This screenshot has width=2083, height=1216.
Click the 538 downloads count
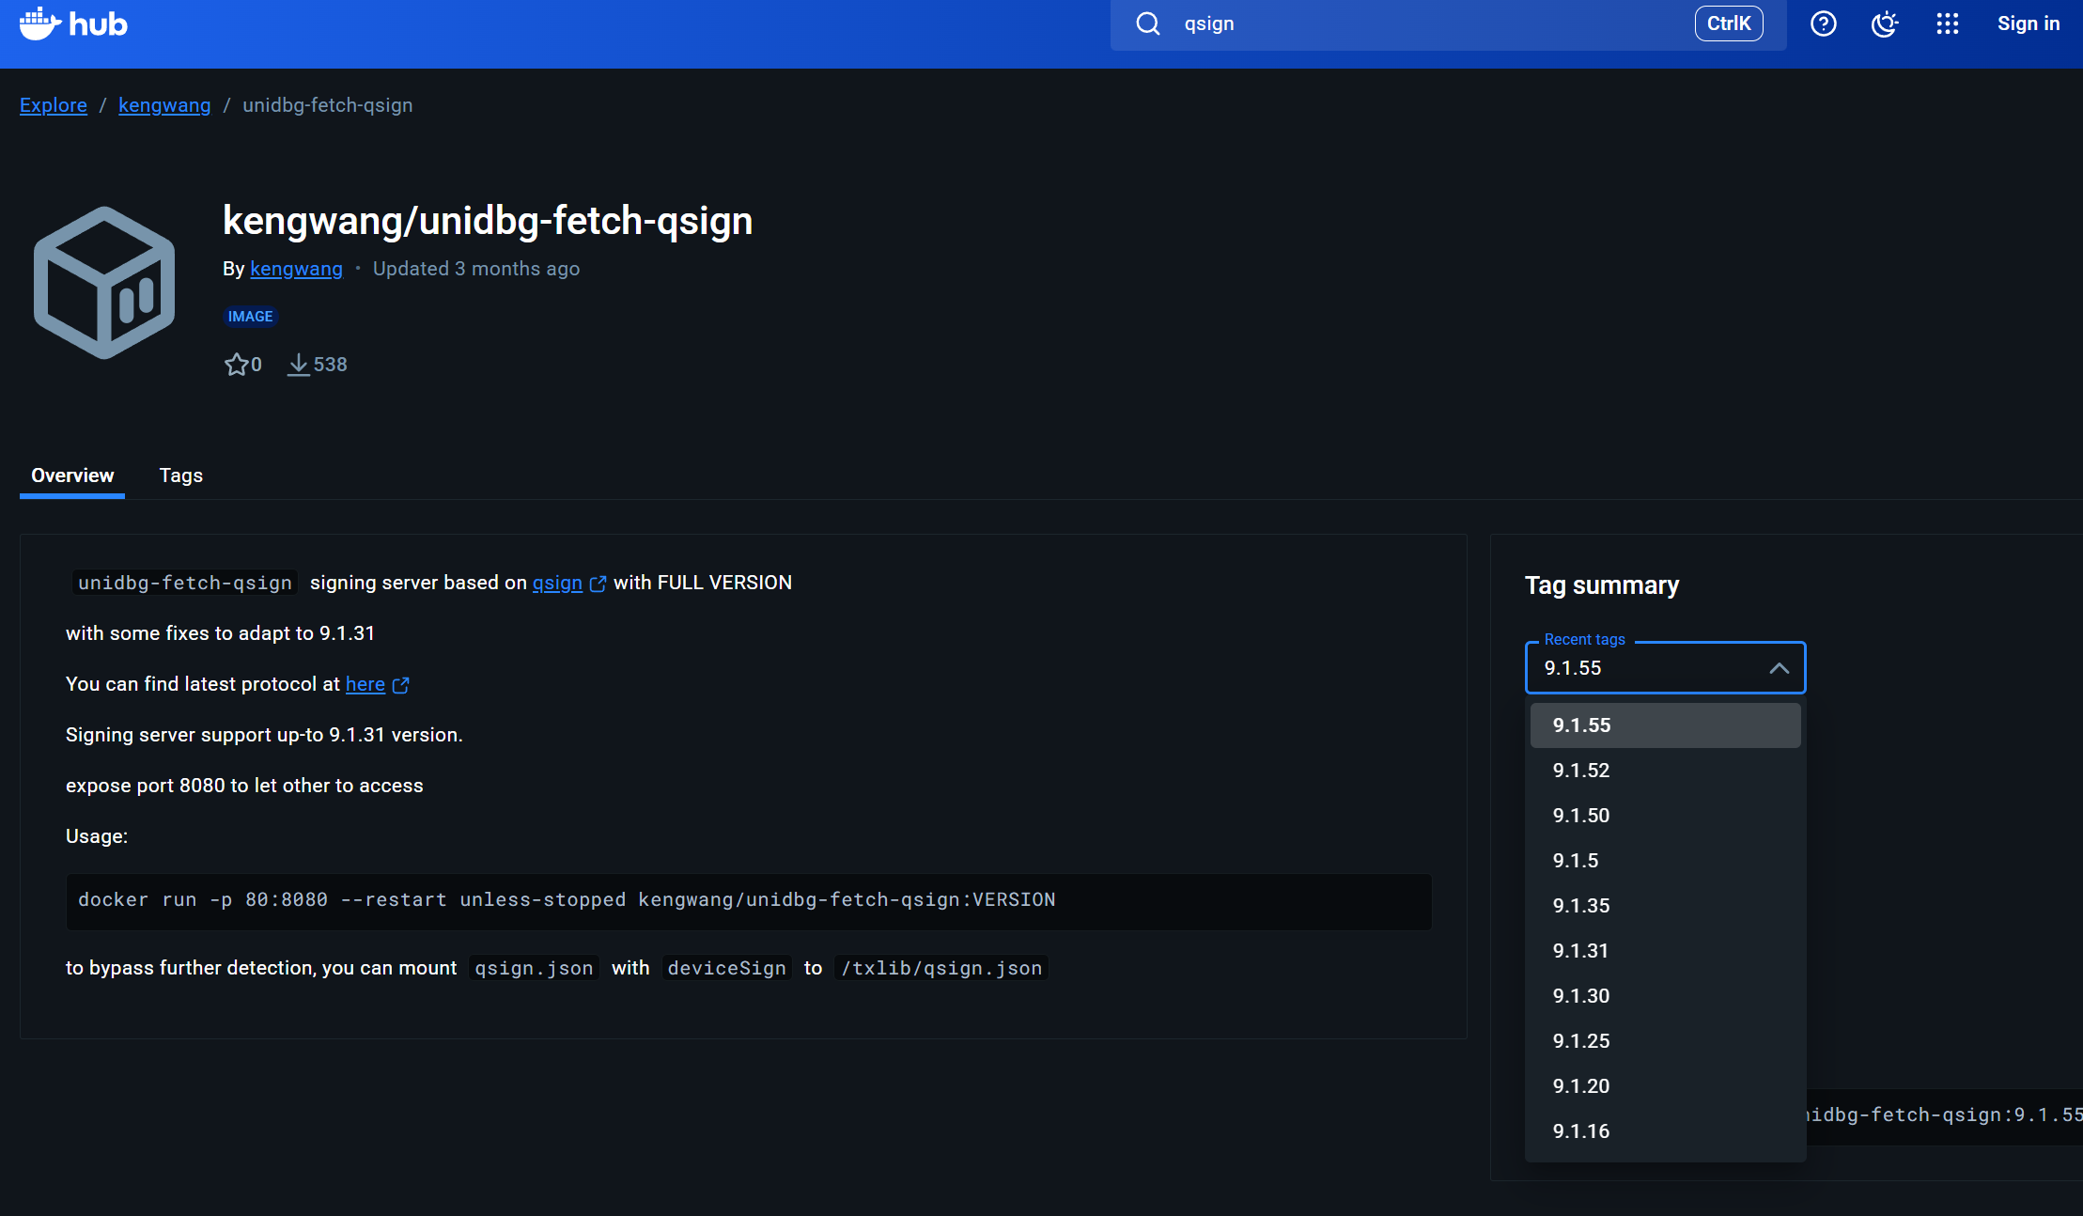330,365
